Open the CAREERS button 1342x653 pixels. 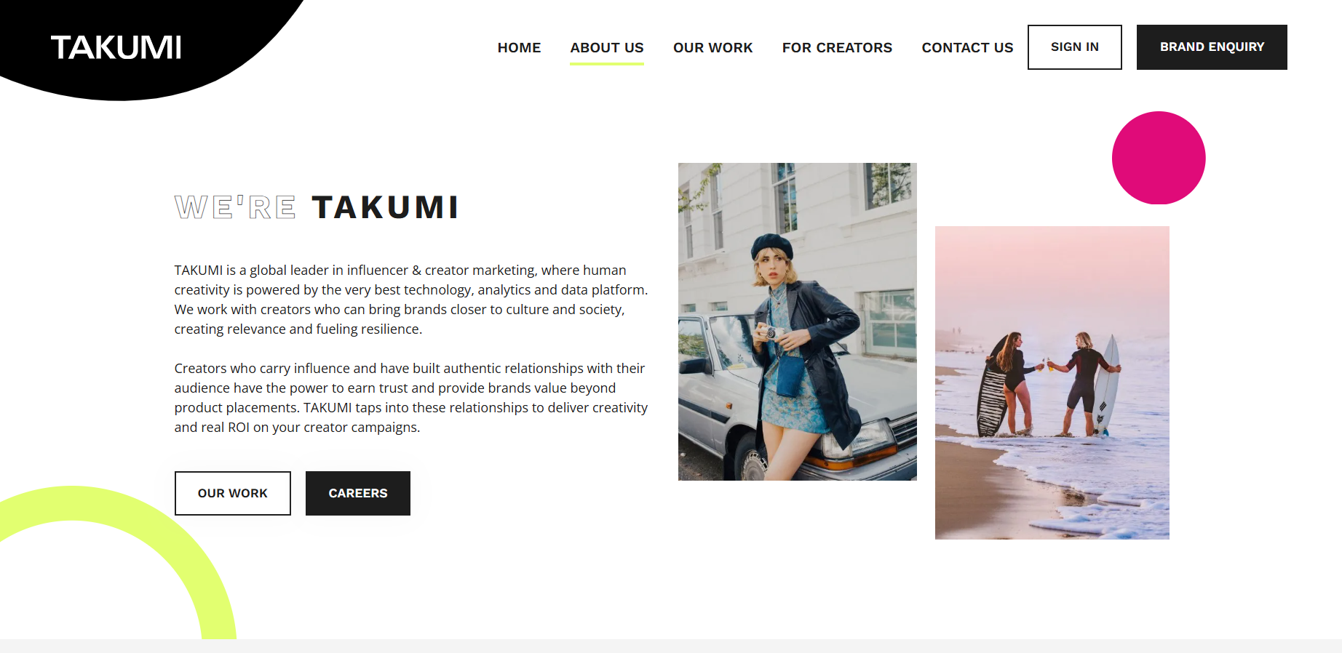click(x=358, y=493)
